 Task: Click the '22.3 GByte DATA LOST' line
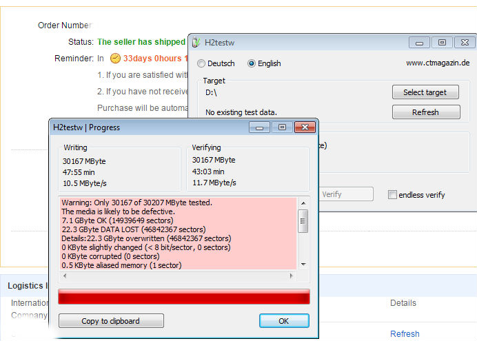pos(134,229)
